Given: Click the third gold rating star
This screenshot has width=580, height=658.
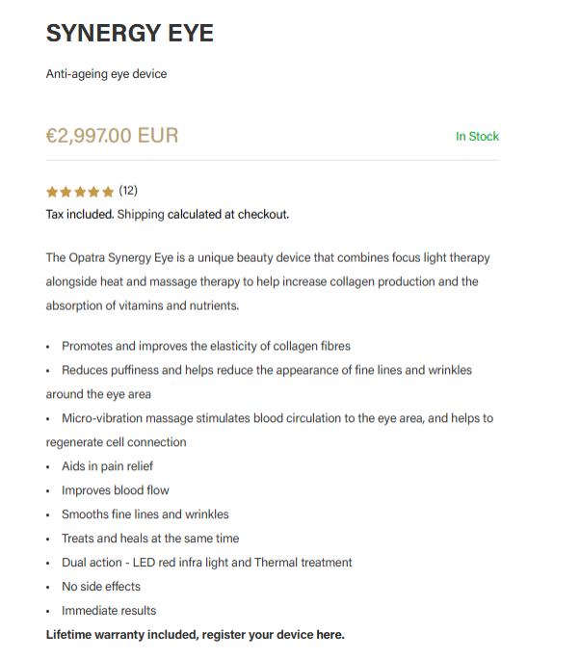Looking at the screenshot, I should (x=80, y=192).
